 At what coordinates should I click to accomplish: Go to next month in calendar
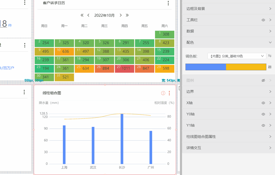pos(120,15)
